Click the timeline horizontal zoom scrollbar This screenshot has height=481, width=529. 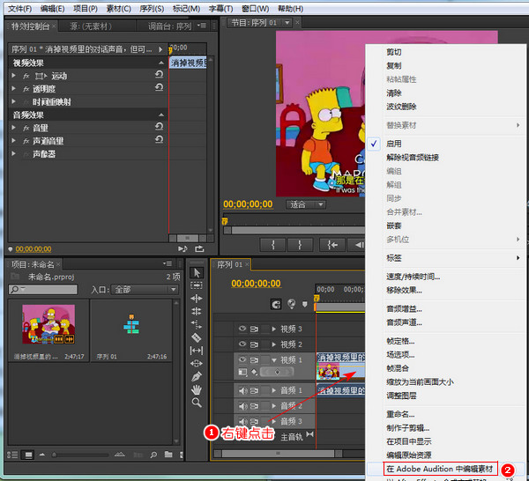pyautogui.click(x=278, y=454)
